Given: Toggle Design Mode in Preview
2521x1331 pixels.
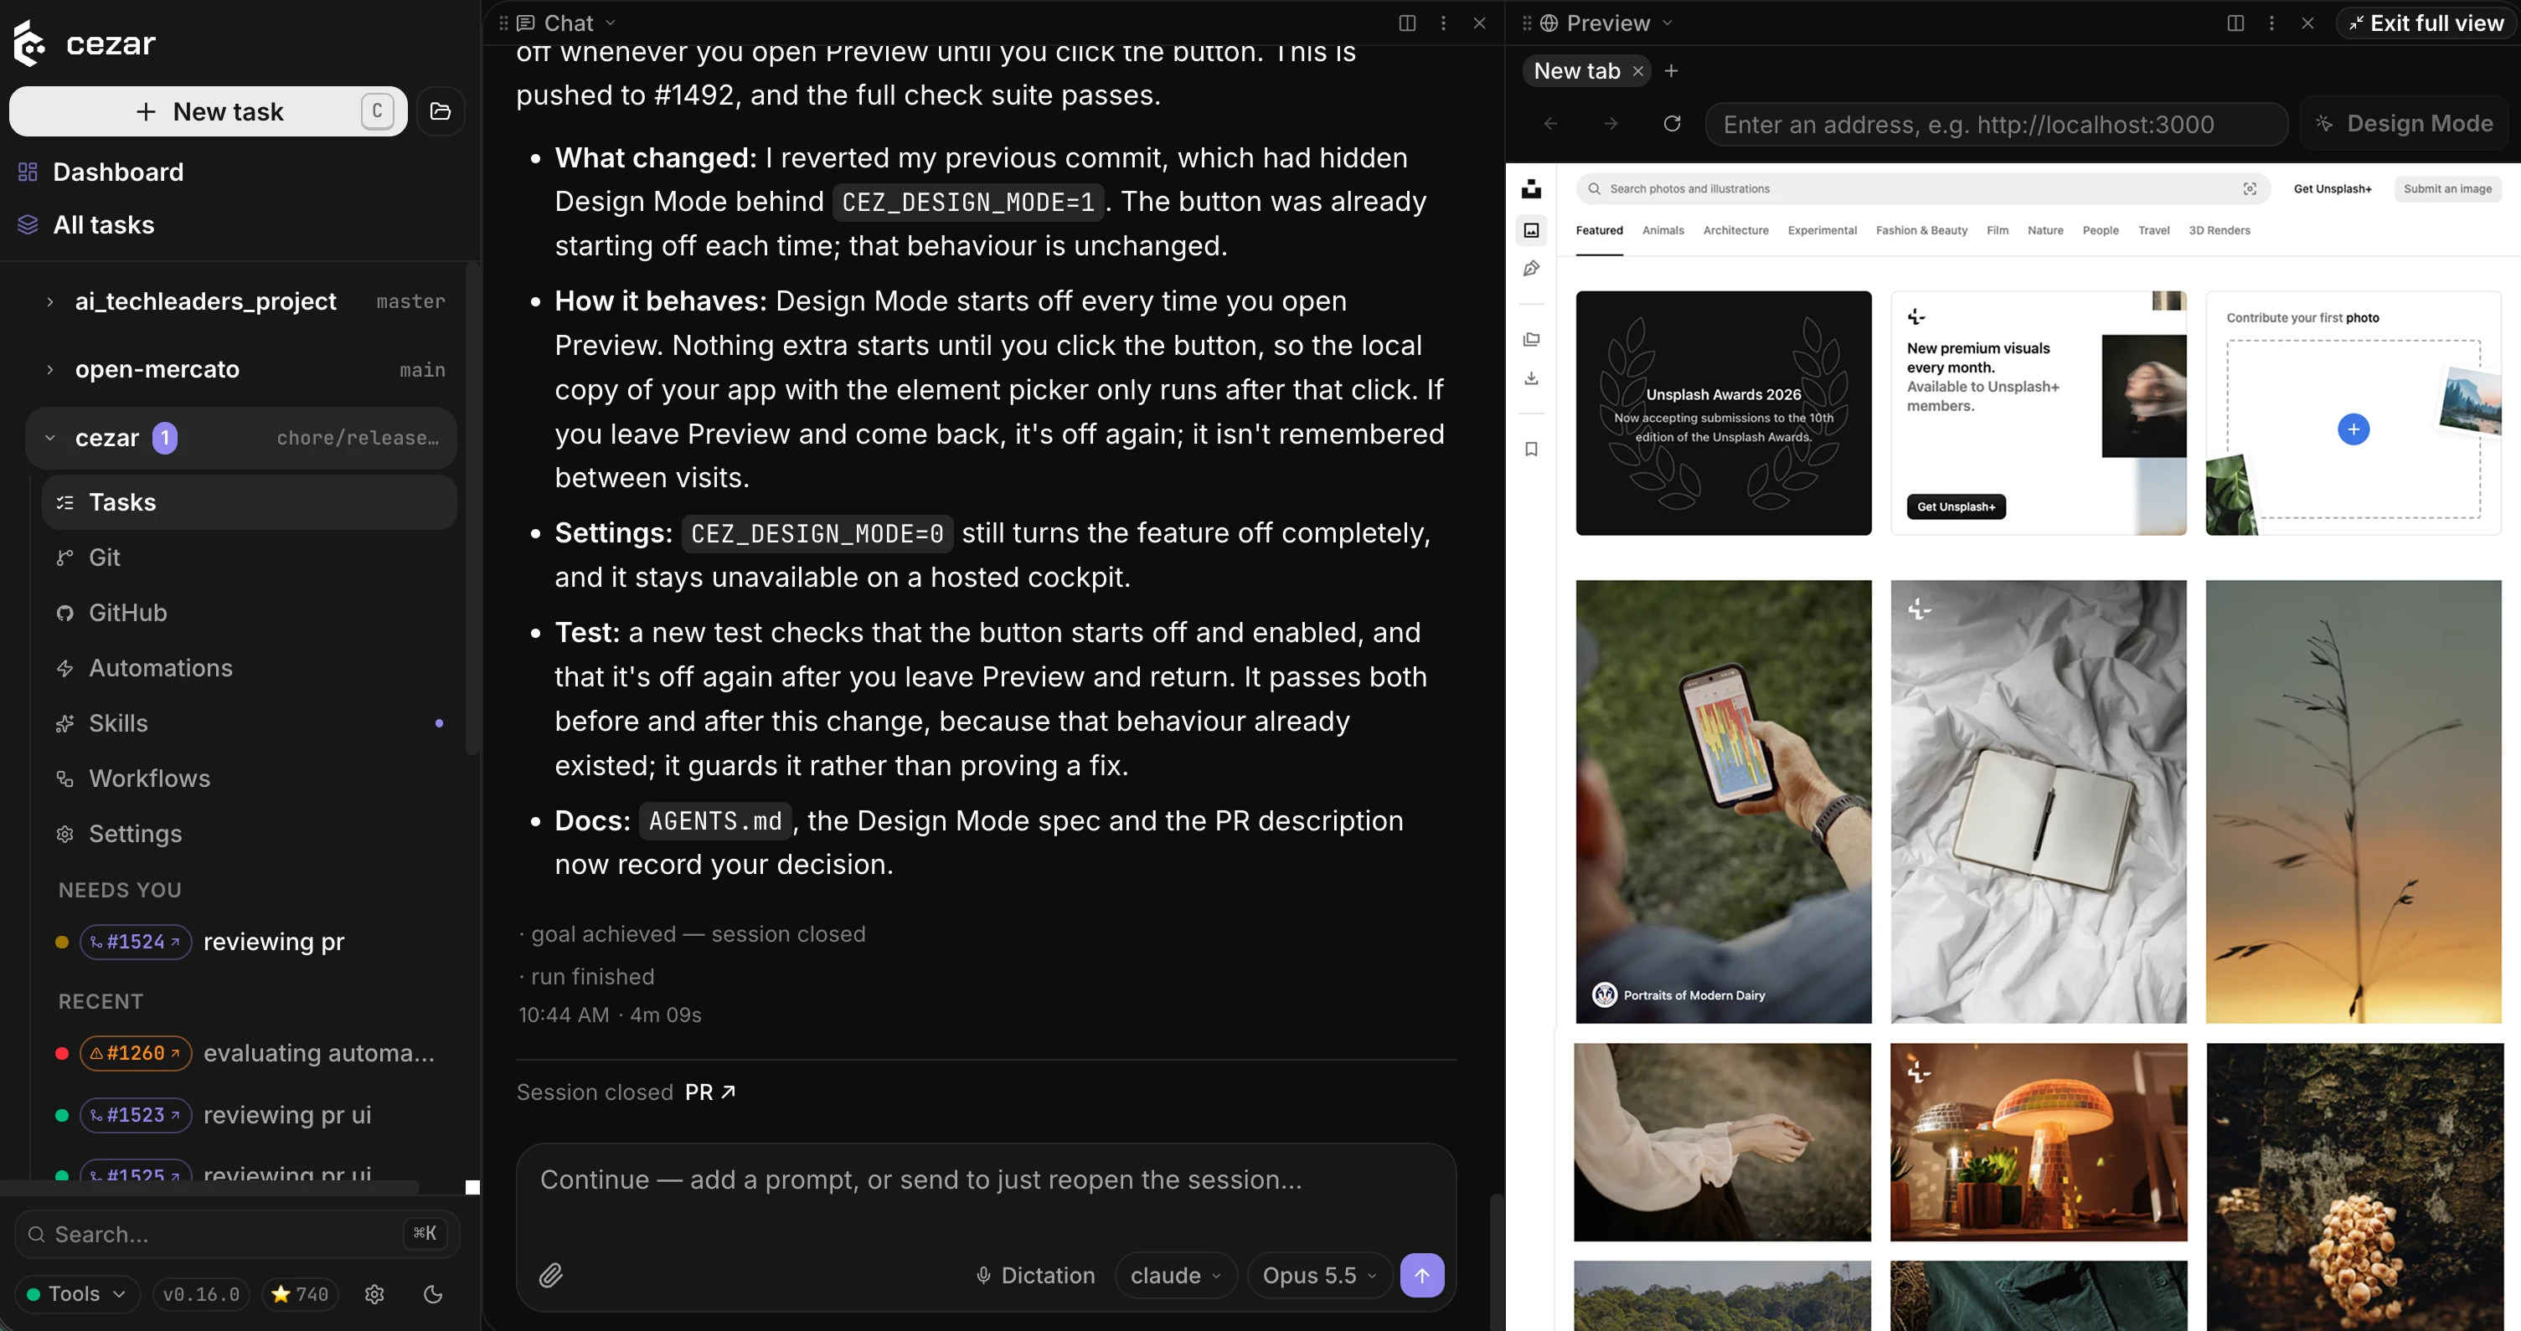Looking at the screenshot, I should 2405,123.
